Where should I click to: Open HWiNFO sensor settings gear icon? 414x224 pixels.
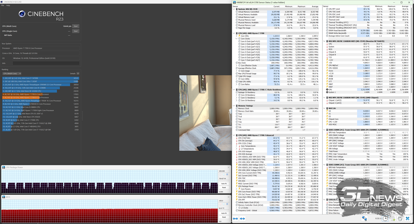tap(400, 218)
